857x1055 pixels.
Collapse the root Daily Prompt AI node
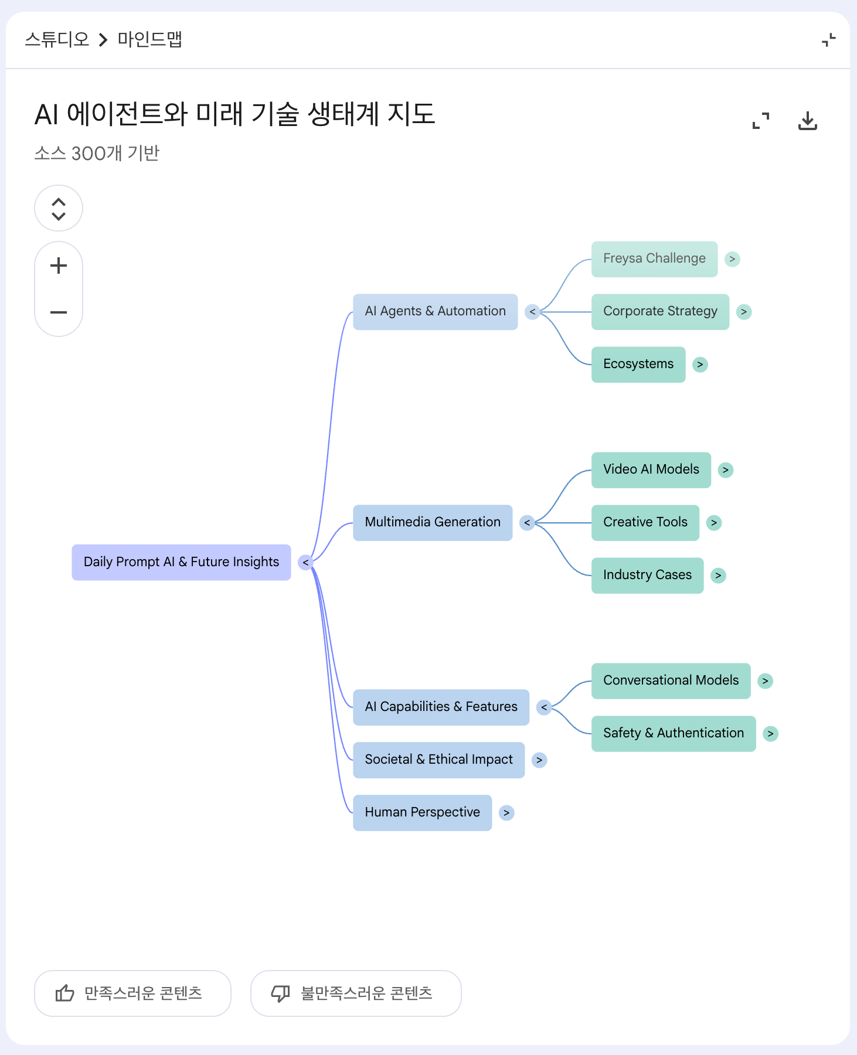click(305, 563)
